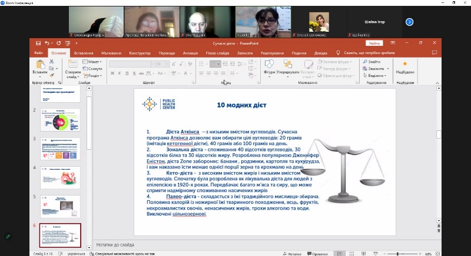The width and height of the screenshot is (471, 256).
Task: Select slide 4 thumbnail
Action: [60, 178]
